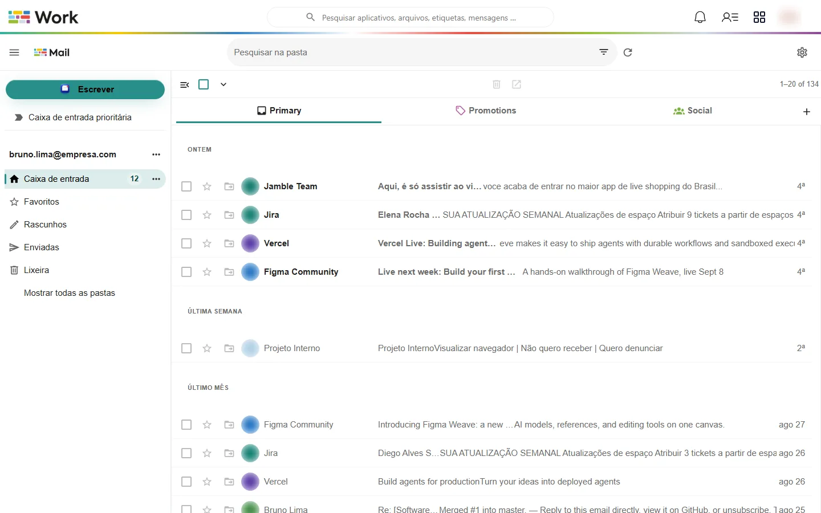Open the Rascunhos folder
Screen dimensions: 821x513
pyautogui.click(x=85, y=225)
